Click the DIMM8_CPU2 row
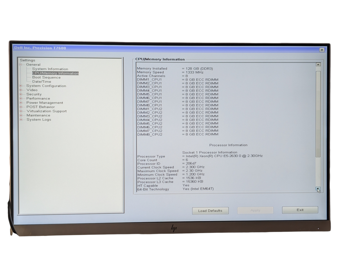The height and width of the screenshot is (274, 364). click(178, 134)
